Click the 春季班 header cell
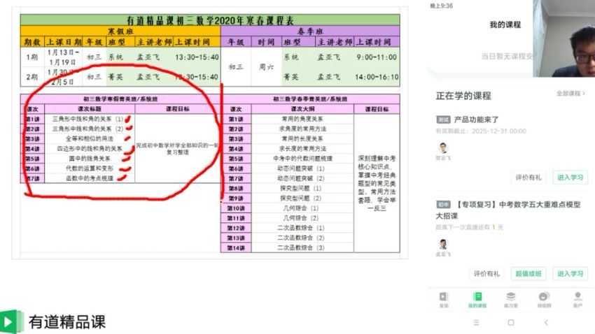This screenshot has width=595, height=334. tap(310, 31)
